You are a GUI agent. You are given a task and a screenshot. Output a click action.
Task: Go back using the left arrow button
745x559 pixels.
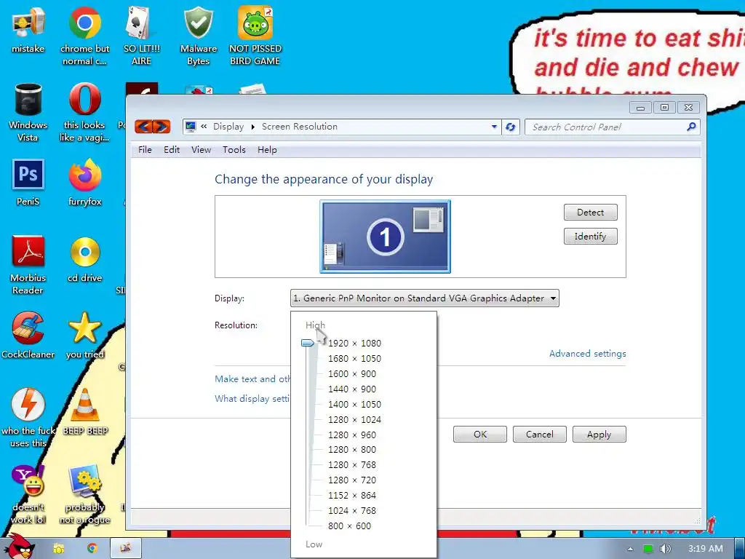(144, 127)
